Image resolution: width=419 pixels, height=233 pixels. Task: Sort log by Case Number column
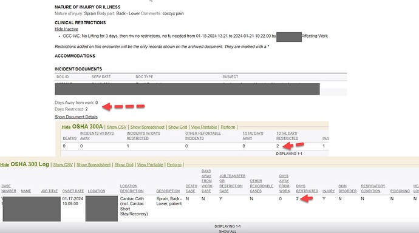pyautogui.click(x=9, y=189)
